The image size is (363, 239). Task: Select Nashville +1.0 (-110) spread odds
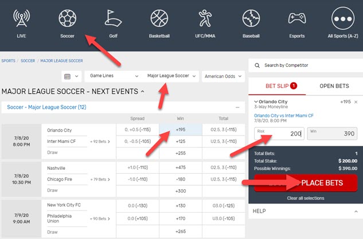(x=137, y=168)
